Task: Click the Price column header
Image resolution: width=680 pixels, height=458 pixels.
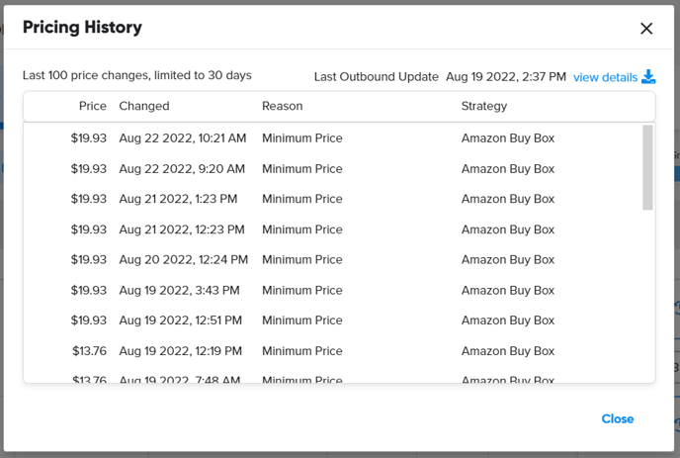Action: (x=93, y=106)
